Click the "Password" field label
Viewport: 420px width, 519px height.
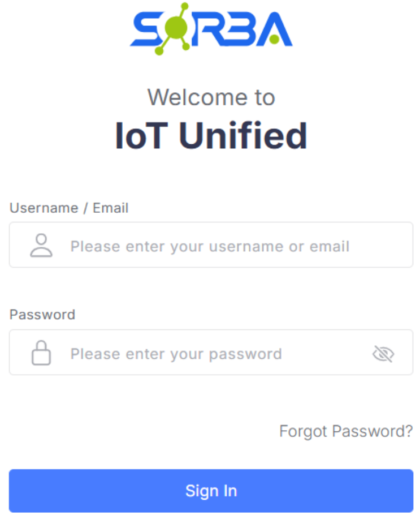[x=42, y=314]
